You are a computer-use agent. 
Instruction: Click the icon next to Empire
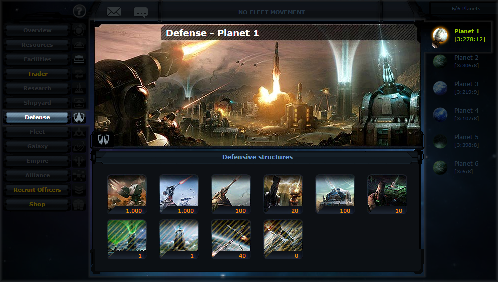coord(79,161)
